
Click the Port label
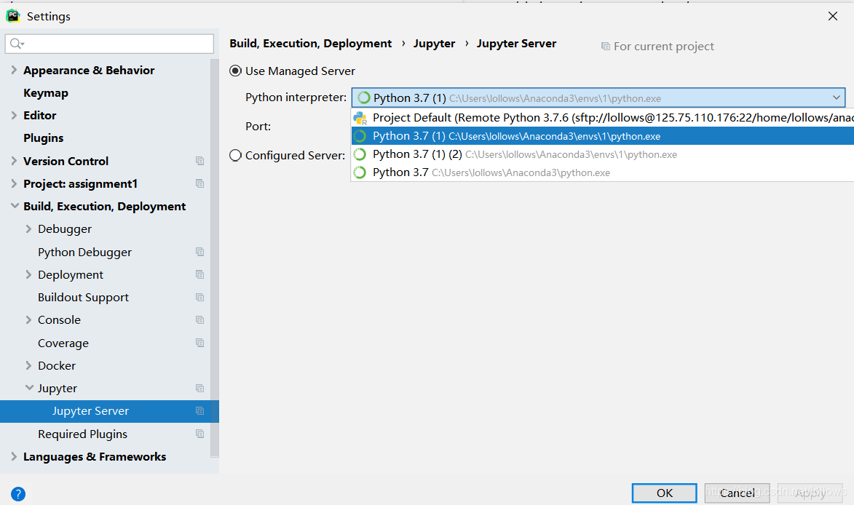point(258,127)
